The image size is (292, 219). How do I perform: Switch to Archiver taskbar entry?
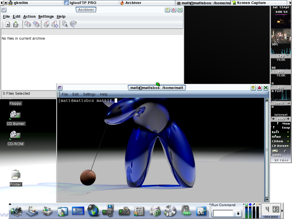click(147, 3)
